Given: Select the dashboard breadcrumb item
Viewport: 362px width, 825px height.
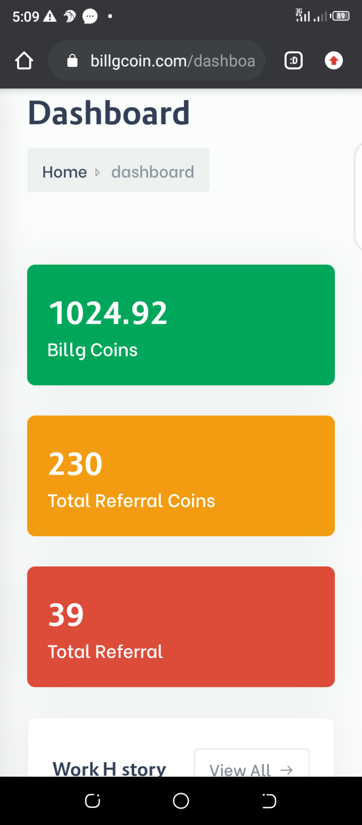Looking at the screenshot, I should click(153, 172).
